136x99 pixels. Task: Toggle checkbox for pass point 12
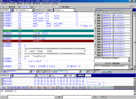(x=95, y=45)
